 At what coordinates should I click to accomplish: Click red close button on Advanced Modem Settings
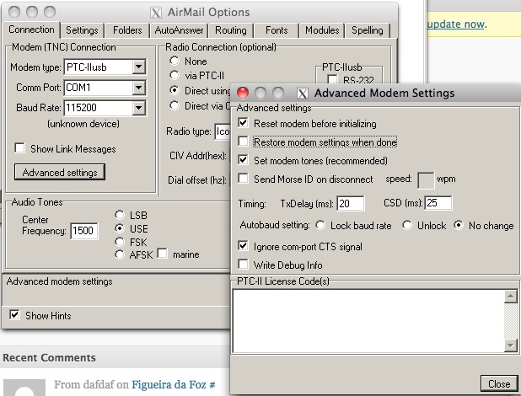coord(243,93)
